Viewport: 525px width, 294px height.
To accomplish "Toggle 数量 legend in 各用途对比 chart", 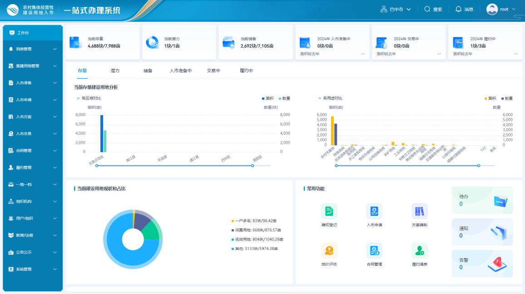I will pyautogui.click(x=506, y=98).
